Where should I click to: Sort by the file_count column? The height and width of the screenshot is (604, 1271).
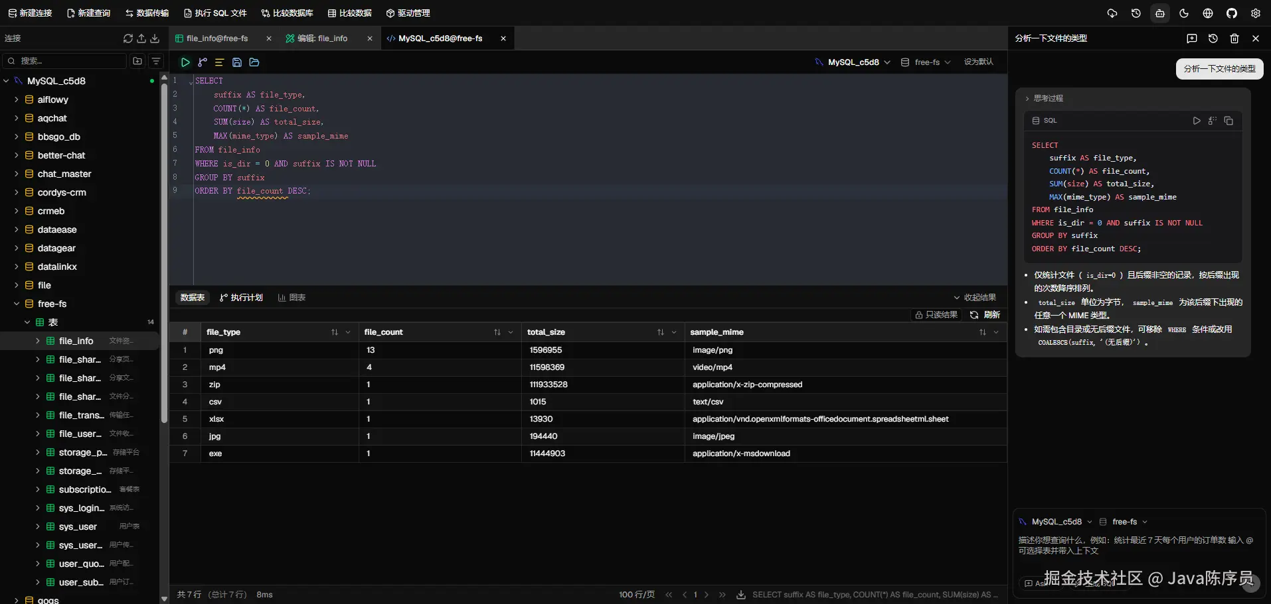point(497,332)
